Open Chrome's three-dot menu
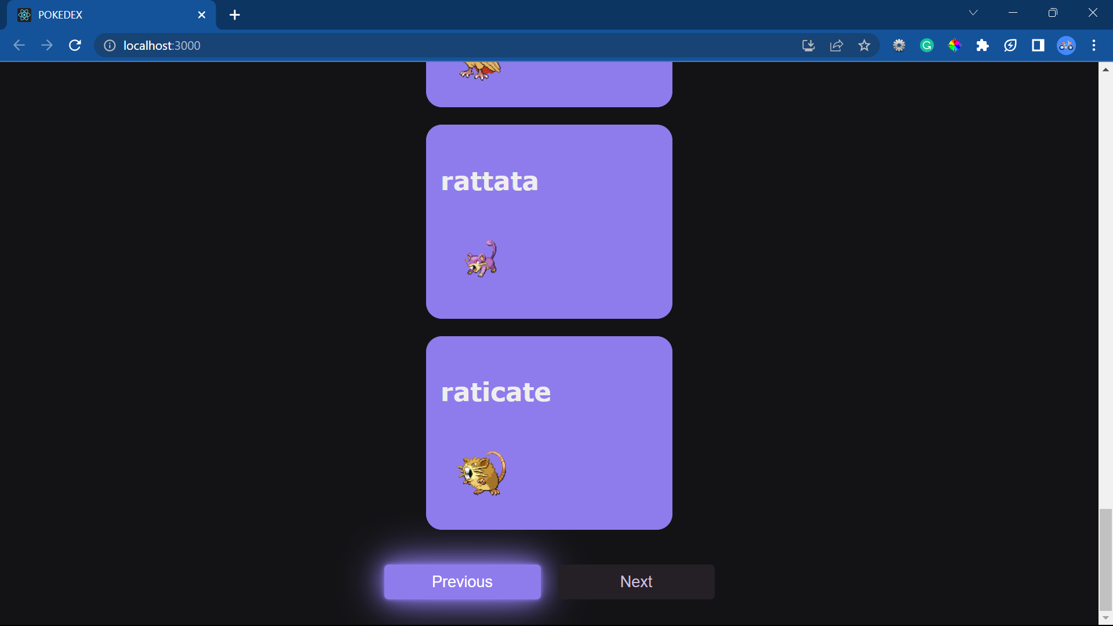This screenshot has height=626, width=1113. pyautogui.click(x=1094, y=45)
